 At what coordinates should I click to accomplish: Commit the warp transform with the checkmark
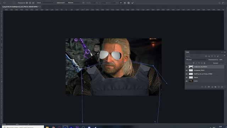(132, 3)
